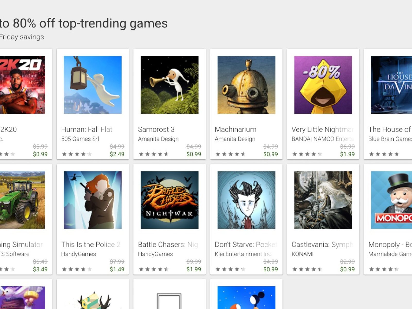Open Very Little Nightmares -80% icon
Image resolution: width=412 pixels, height=309 pixels.
tap(323, 85)
